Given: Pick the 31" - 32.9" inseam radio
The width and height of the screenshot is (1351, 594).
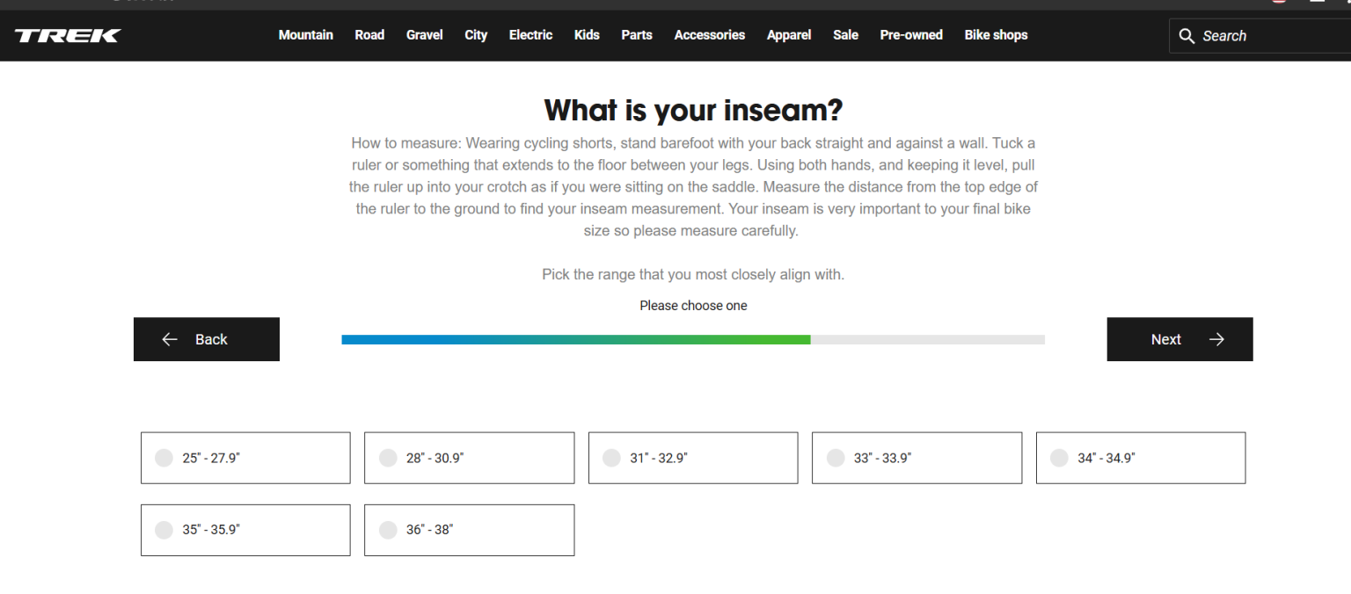Looking at the screenshot, I should pos(611,458).
